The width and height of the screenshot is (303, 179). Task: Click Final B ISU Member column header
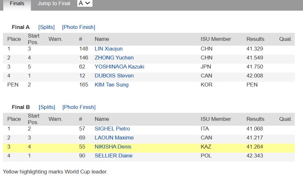click(x=216, y=119)
